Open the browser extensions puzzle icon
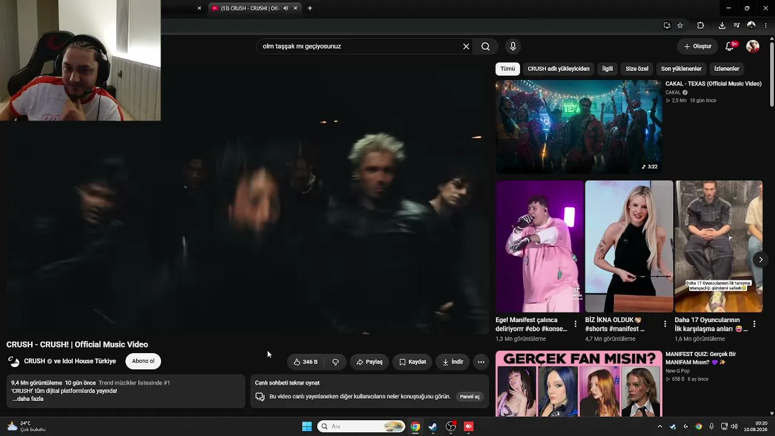 701,25
